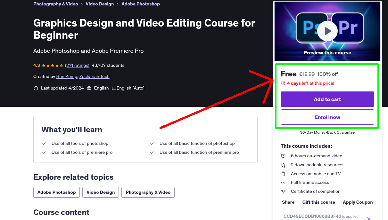The height and width of the screenshot is (220, 388).
Task: Click the closed captions icon beside English [Auto]
Action: point(114,88)
